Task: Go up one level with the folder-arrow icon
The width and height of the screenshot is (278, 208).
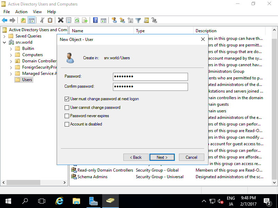Action: pyautogui.click(x=23, y=20)
